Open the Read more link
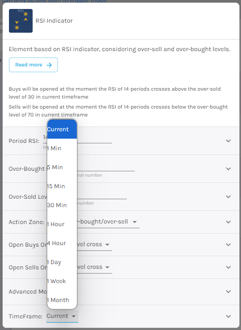The width and height of the screenshot is (241, 330). [x=33, y=65]
